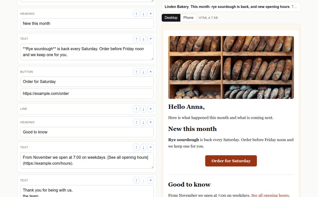
Task: Move the 'Good to know' heading block down
Action: coord(143,122)
